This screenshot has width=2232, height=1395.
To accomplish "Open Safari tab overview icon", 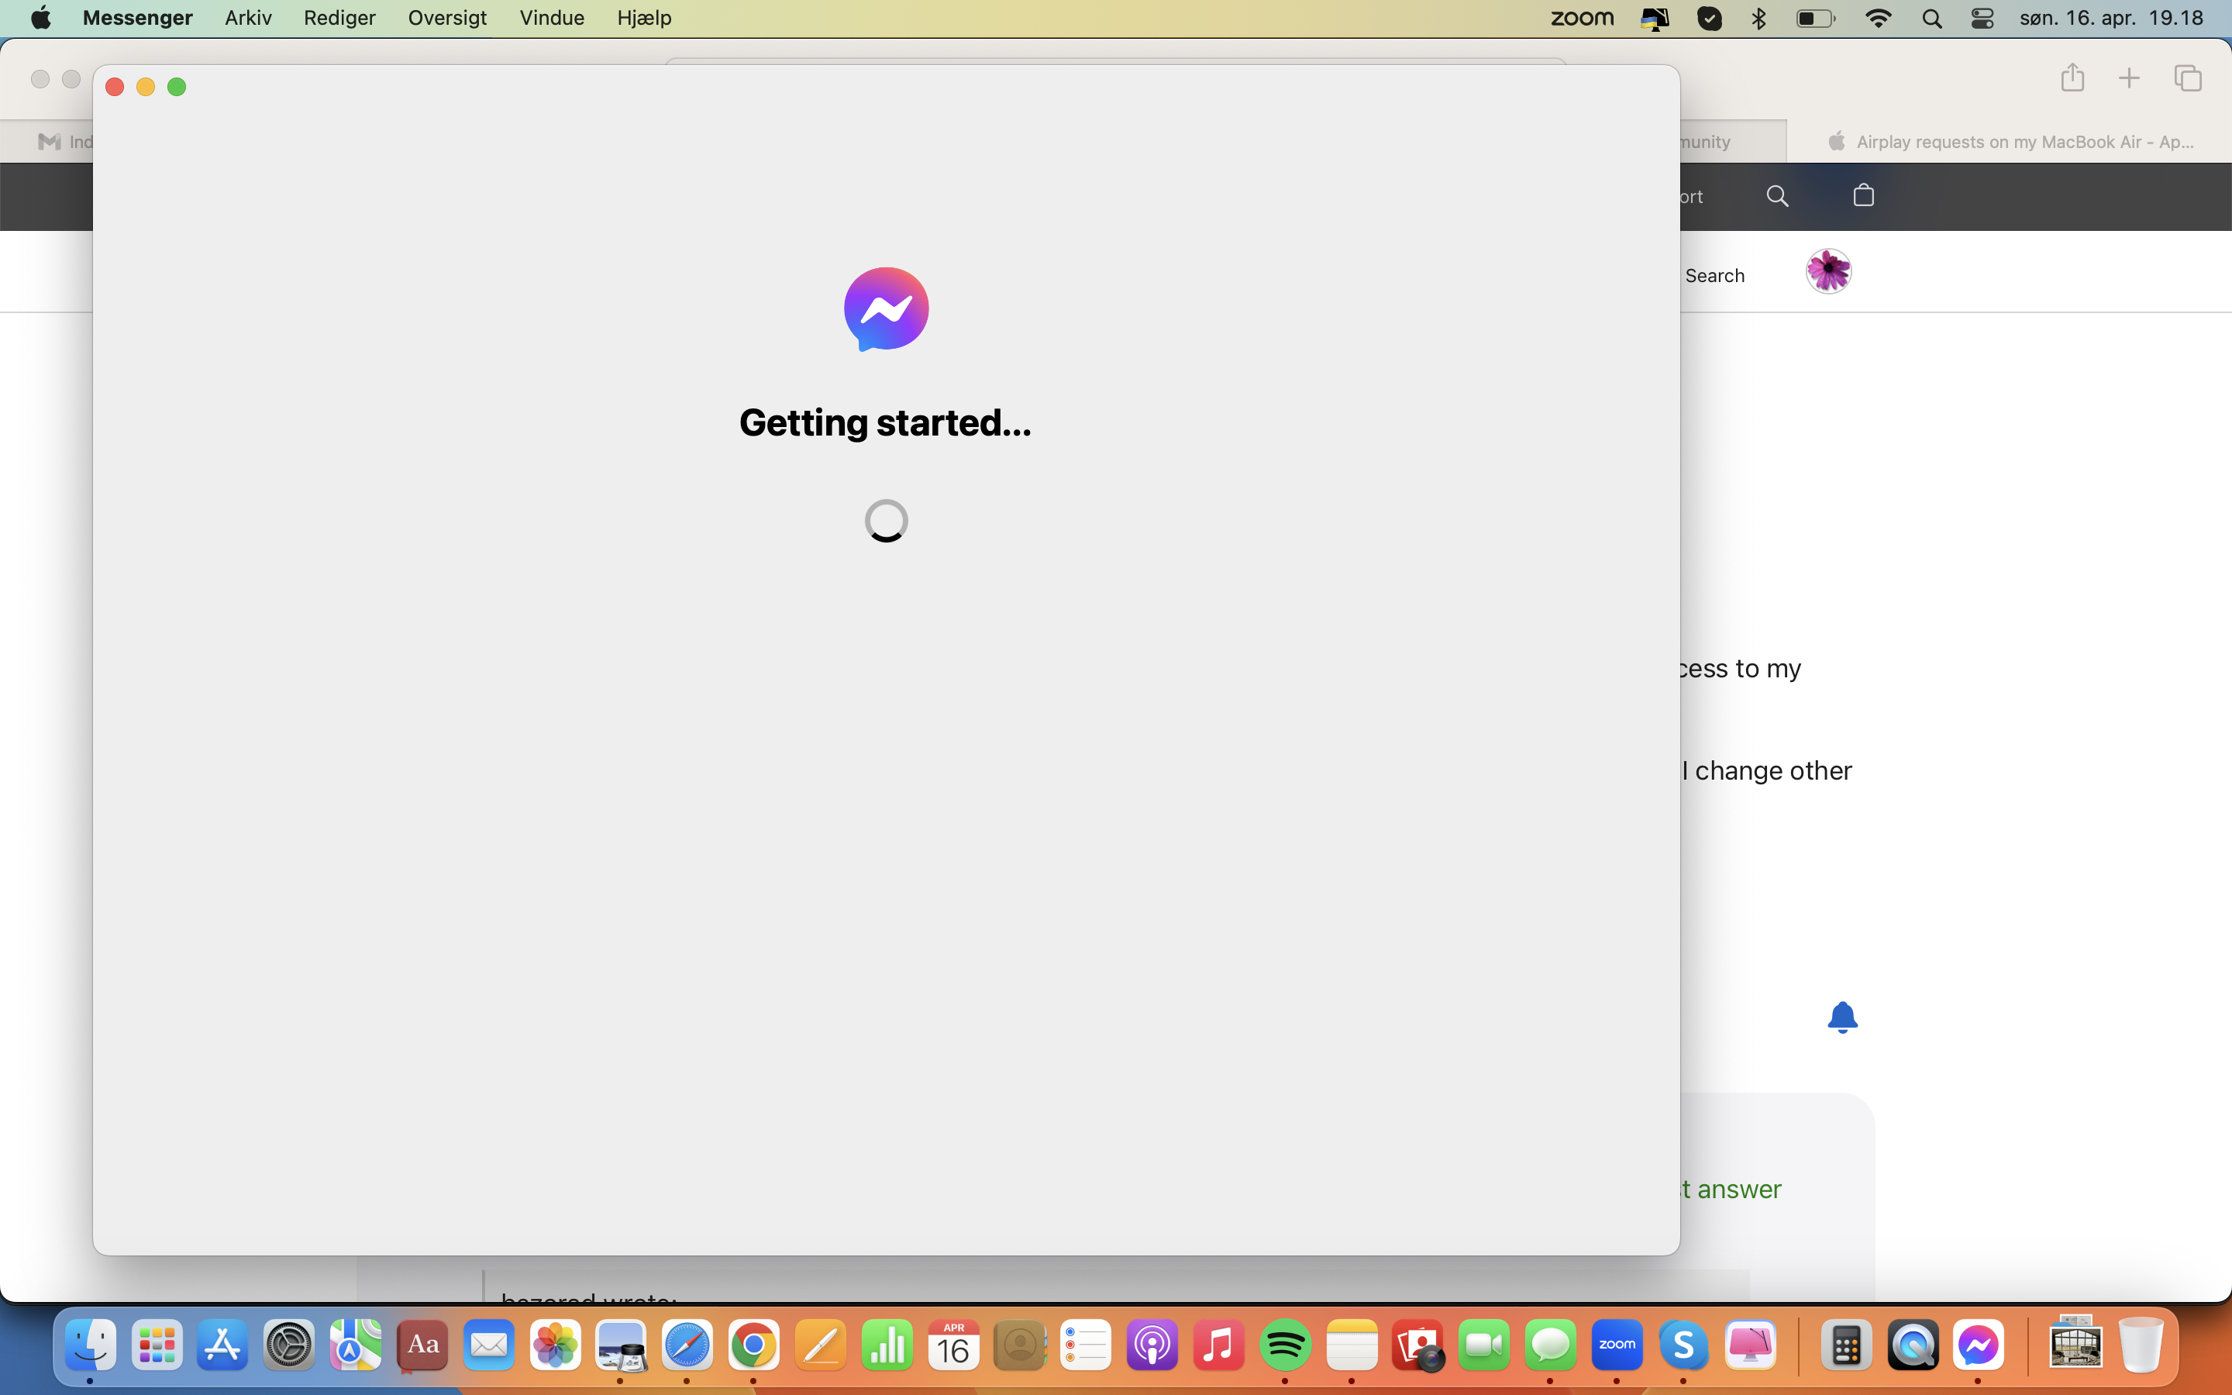I will pos(2188,78).
